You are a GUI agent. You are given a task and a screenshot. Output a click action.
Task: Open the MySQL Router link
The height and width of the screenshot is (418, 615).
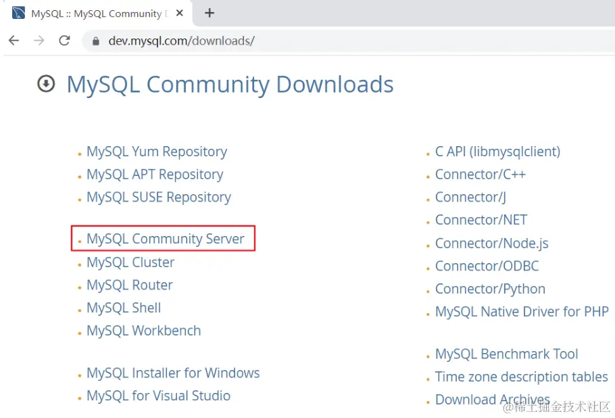click(130, 285)
